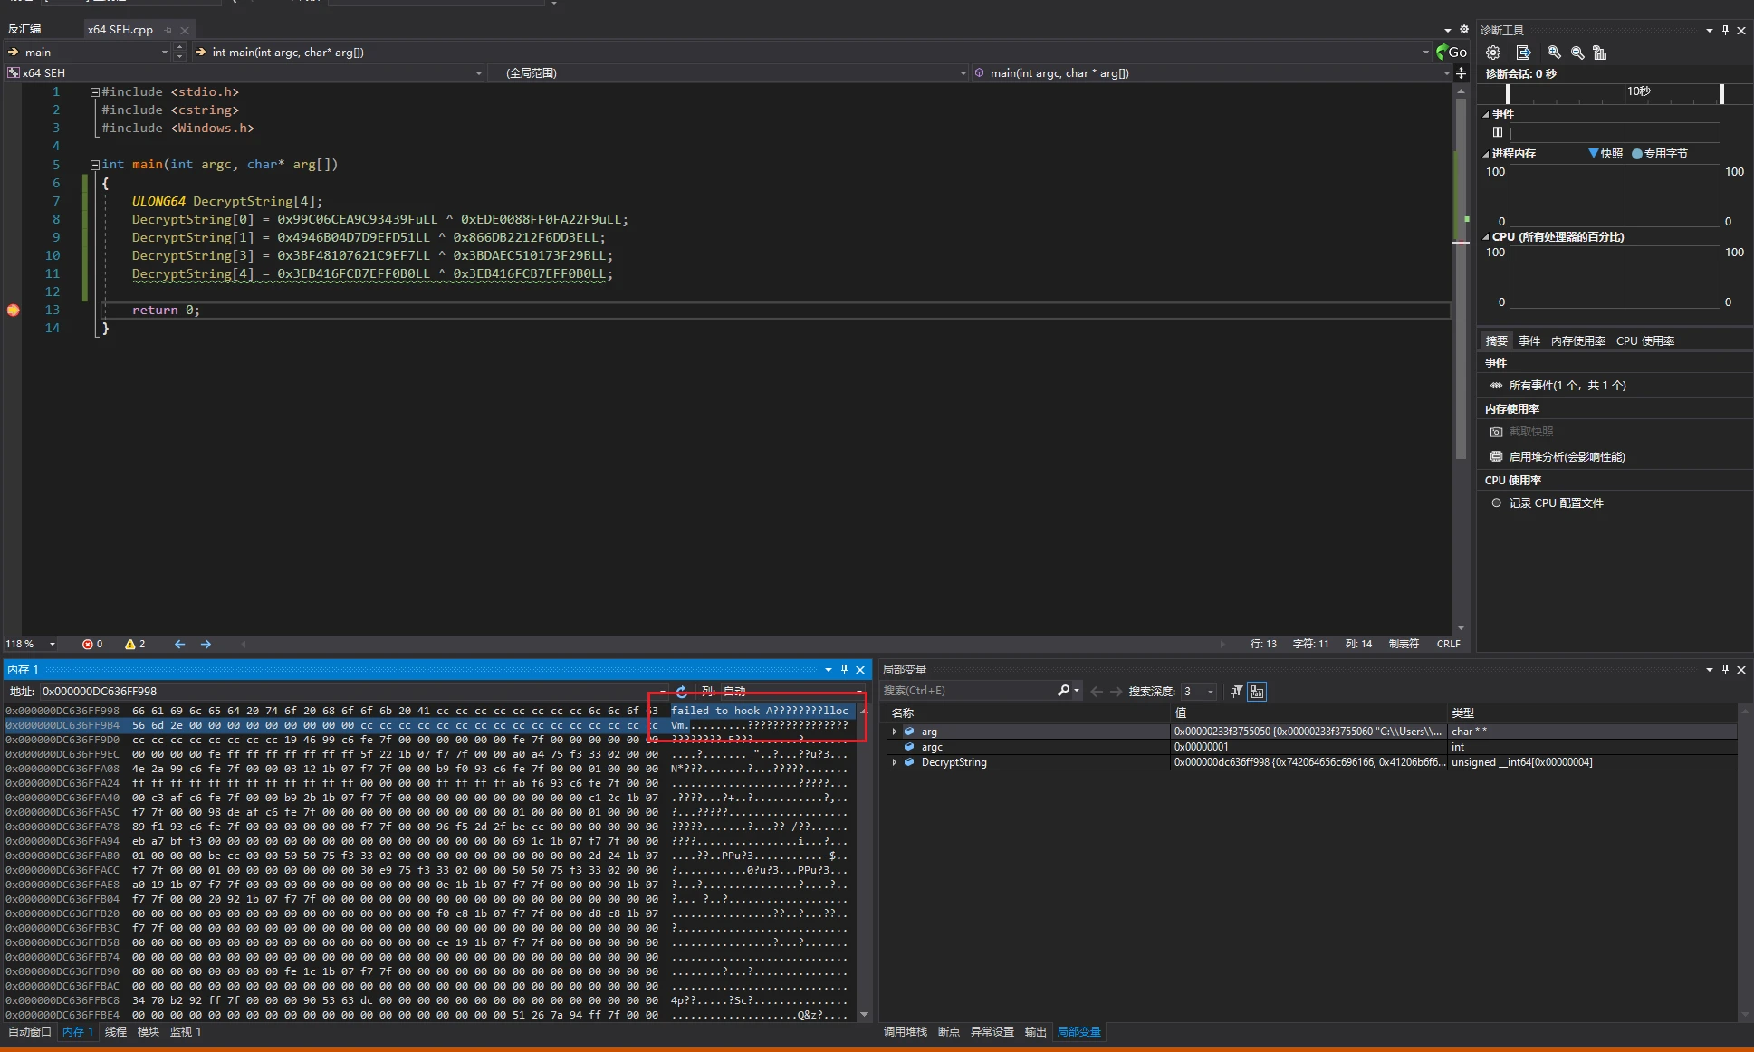This screenshot has height=1052, width=1754.
Task: Switch to the x64 SEH.cpp tab
Action: tap(120, 29)
